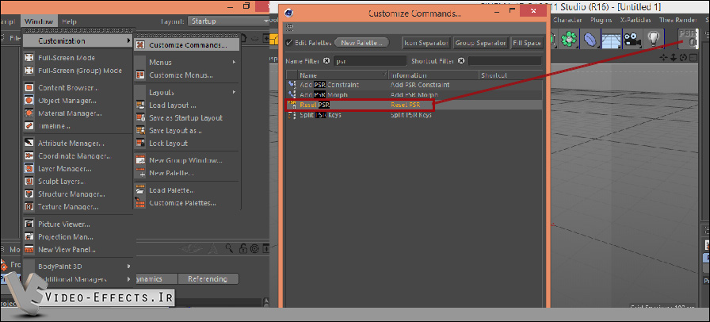Screen dimensions: 710x322
Task: Click the Shortcut Filter input field
Action: (505, 61)
